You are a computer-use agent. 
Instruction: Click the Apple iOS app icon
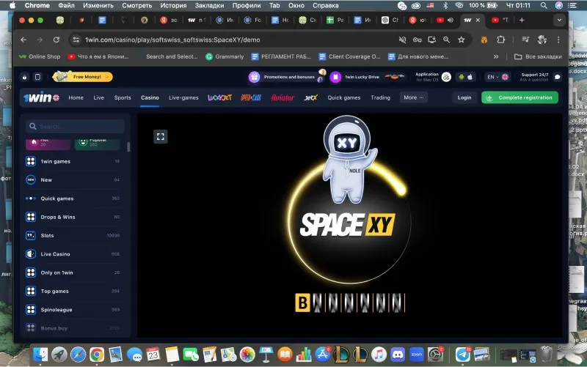(470, 77)
